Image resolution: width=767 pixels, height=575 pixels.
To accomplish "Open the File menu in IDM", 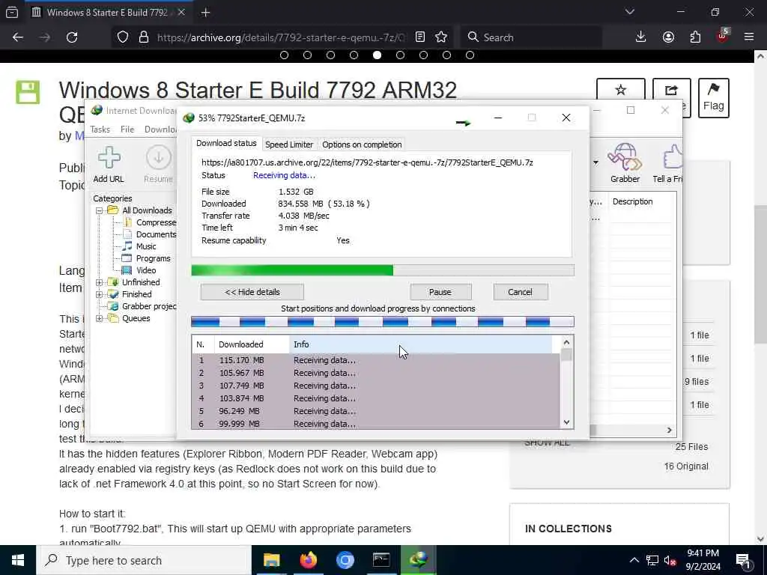I will click(127, 129).
